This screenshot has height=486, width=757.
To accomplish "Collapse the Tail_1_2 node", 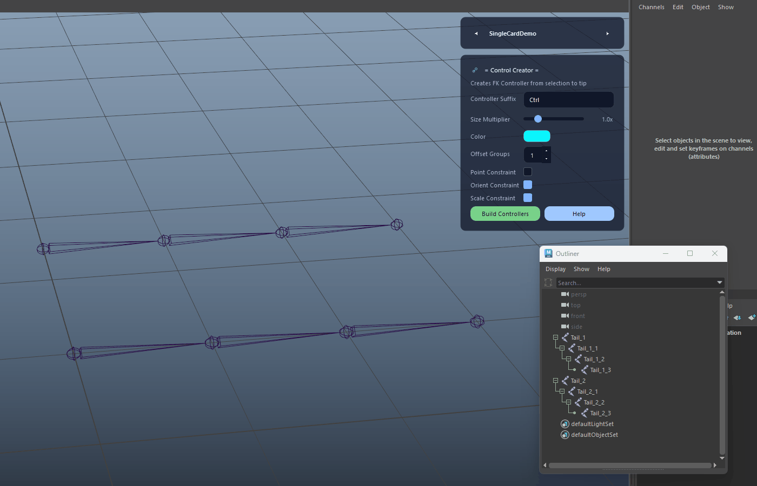I will pyautogui.click(x=568, y=359).
